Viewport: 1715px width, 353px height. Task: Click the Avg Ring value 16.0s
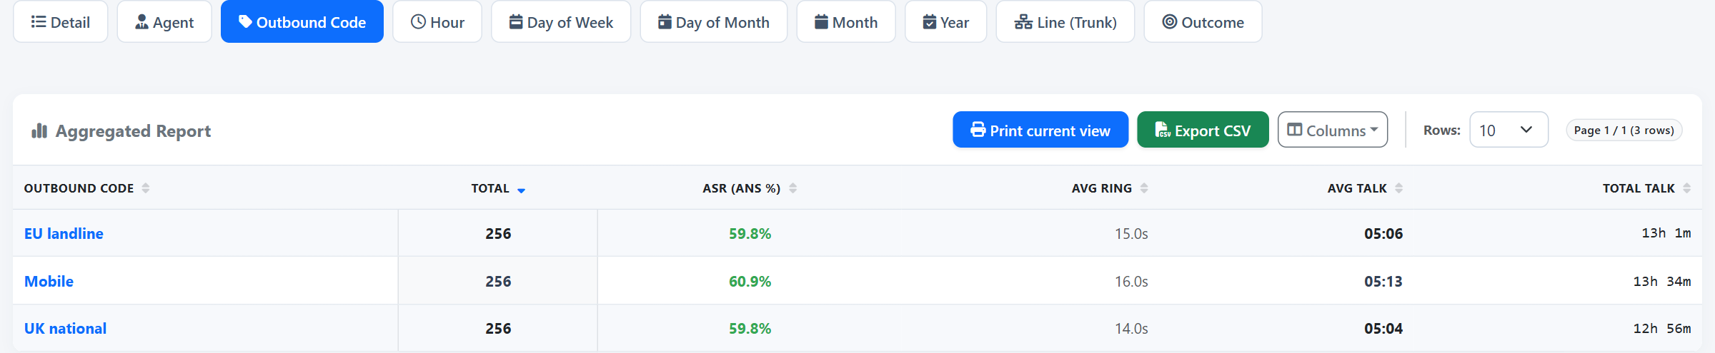1131,282
